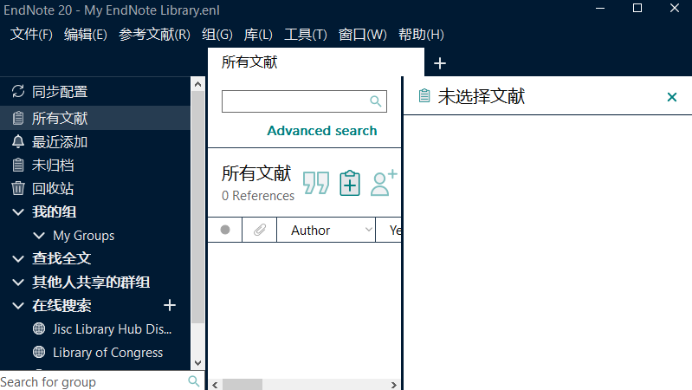Click sidebar scrollbar up arrow
The width and height of the screenshot is (692, 390).
pyautogui.click(x=197, y=84)
